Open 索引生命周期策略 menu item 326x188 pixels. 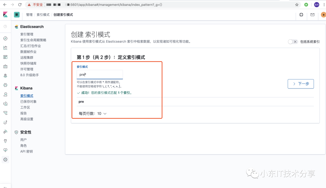click(33, 40)
